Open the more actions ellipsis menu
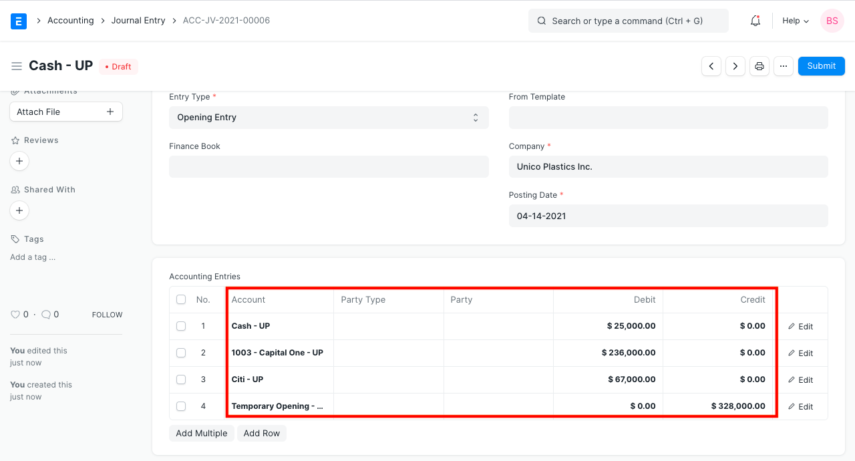 point(783,65)
